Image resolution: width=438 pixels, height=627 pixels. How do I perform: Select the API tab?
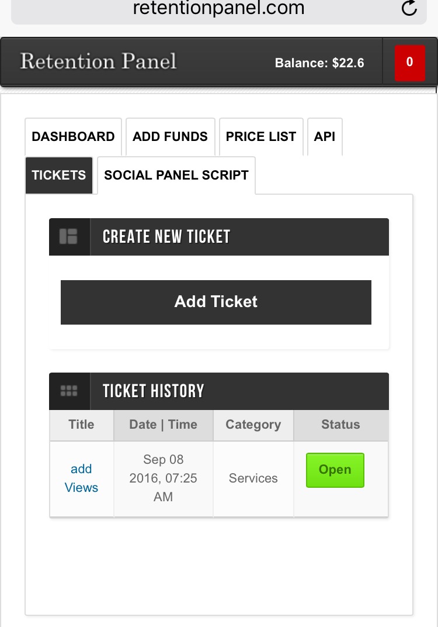click(x=325, y=136)
